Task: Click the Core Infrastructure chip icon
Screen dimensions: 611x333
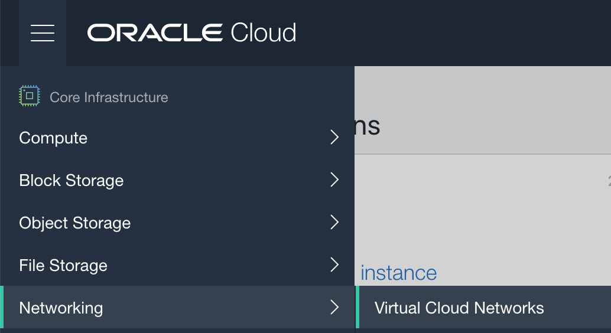Action: (x=29, y=96)
